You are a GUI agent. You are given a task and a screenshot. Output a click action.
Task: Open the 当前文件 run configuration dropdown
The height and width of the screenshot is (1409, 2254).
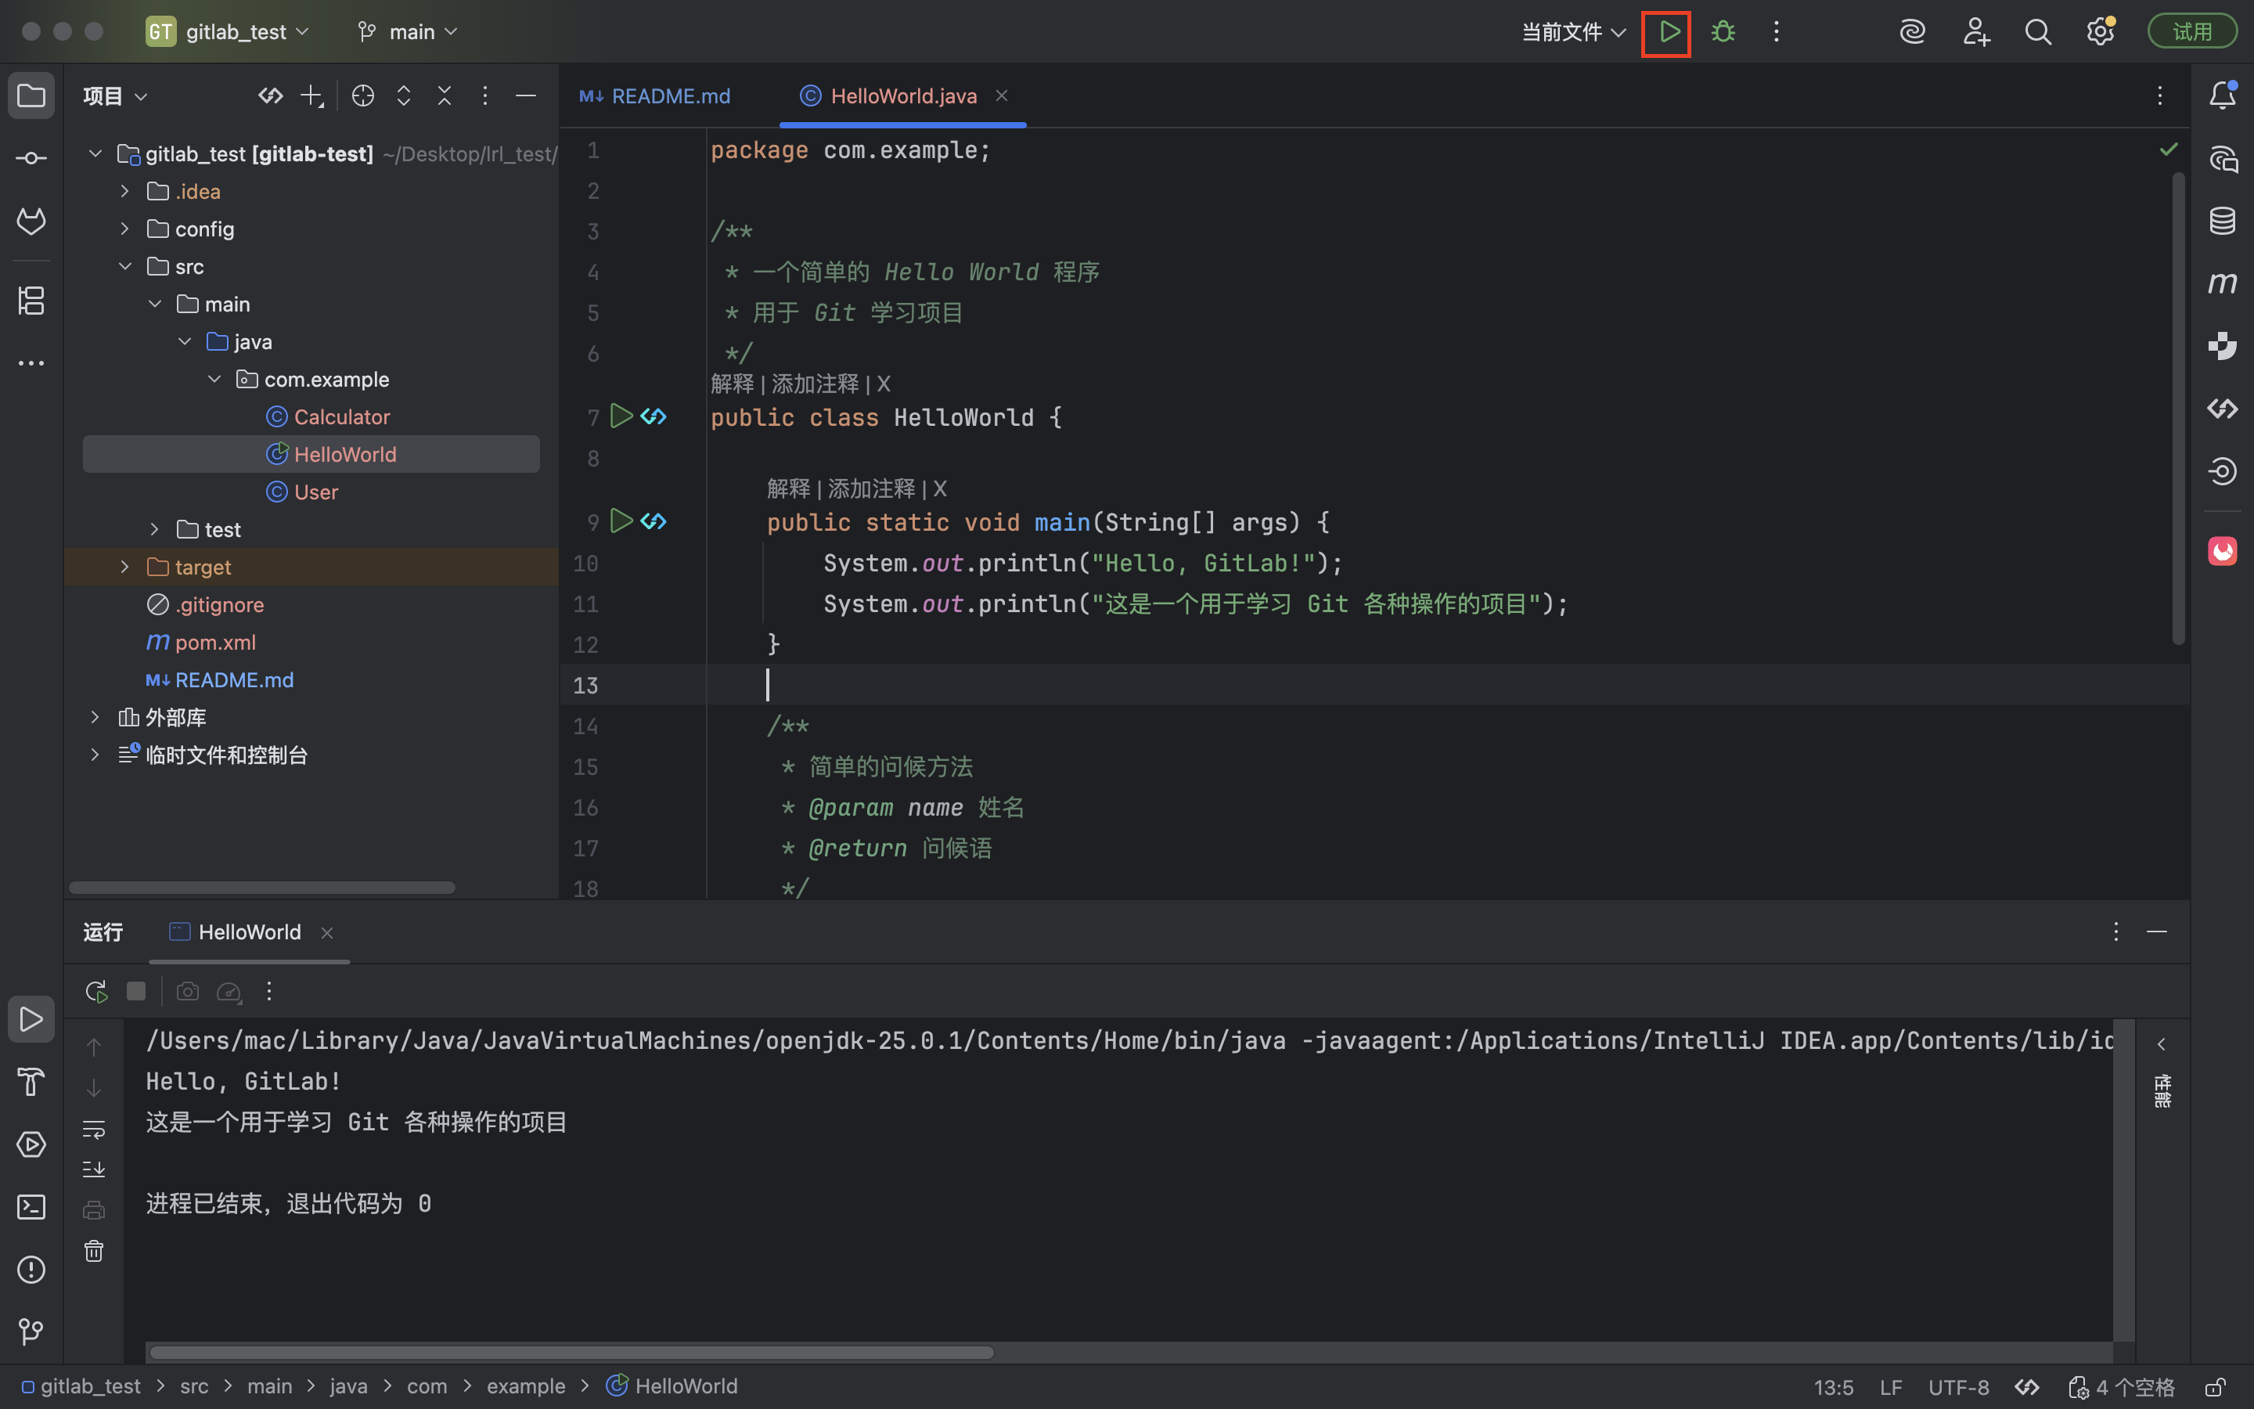(x=1573, y=33)
